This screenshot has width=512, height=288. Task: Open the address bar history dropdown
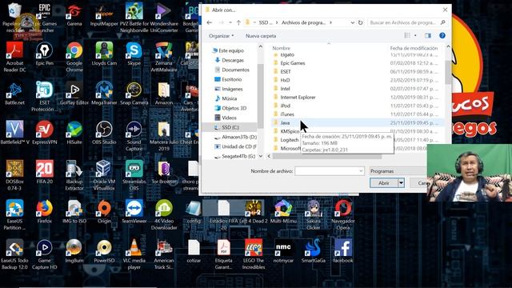pos(352,22)
